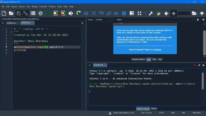Browse editor tabs icon
The height and width of the screenshot is (116, 206).
click(x=3, y=23)
